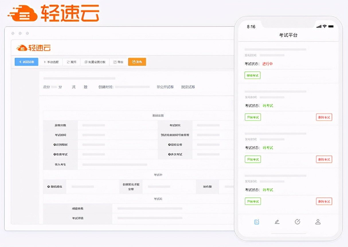Click the blue back button to return to papers
The image size is (348, 247).
pyautogui.click(x=26, y=62)
